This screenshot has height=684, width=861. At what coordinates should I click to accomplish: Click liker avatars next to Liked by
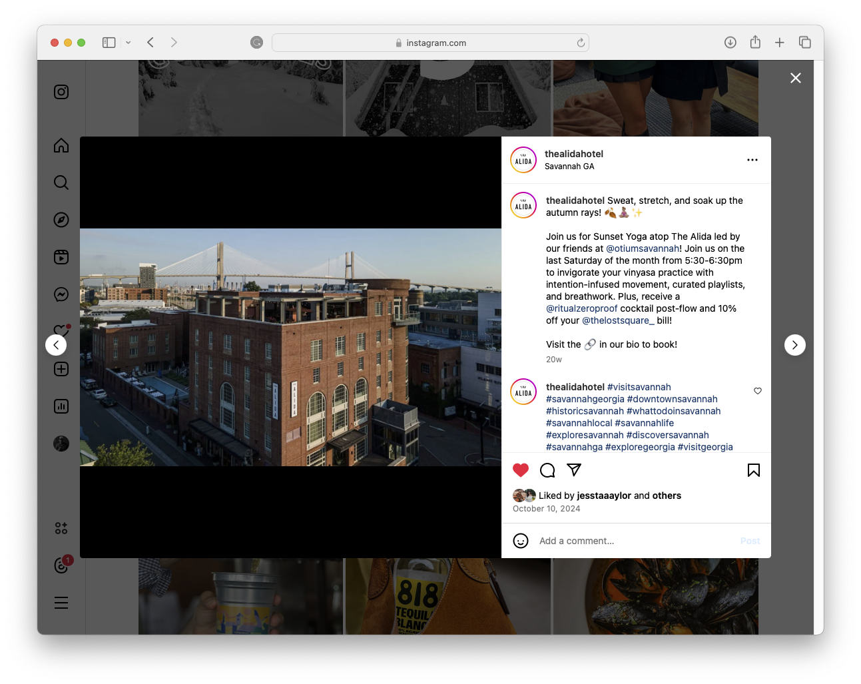tap(524, 496)
